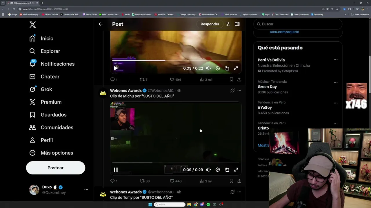Go to the X home logo
Screen dimensions: 371x208
(32, 25)
